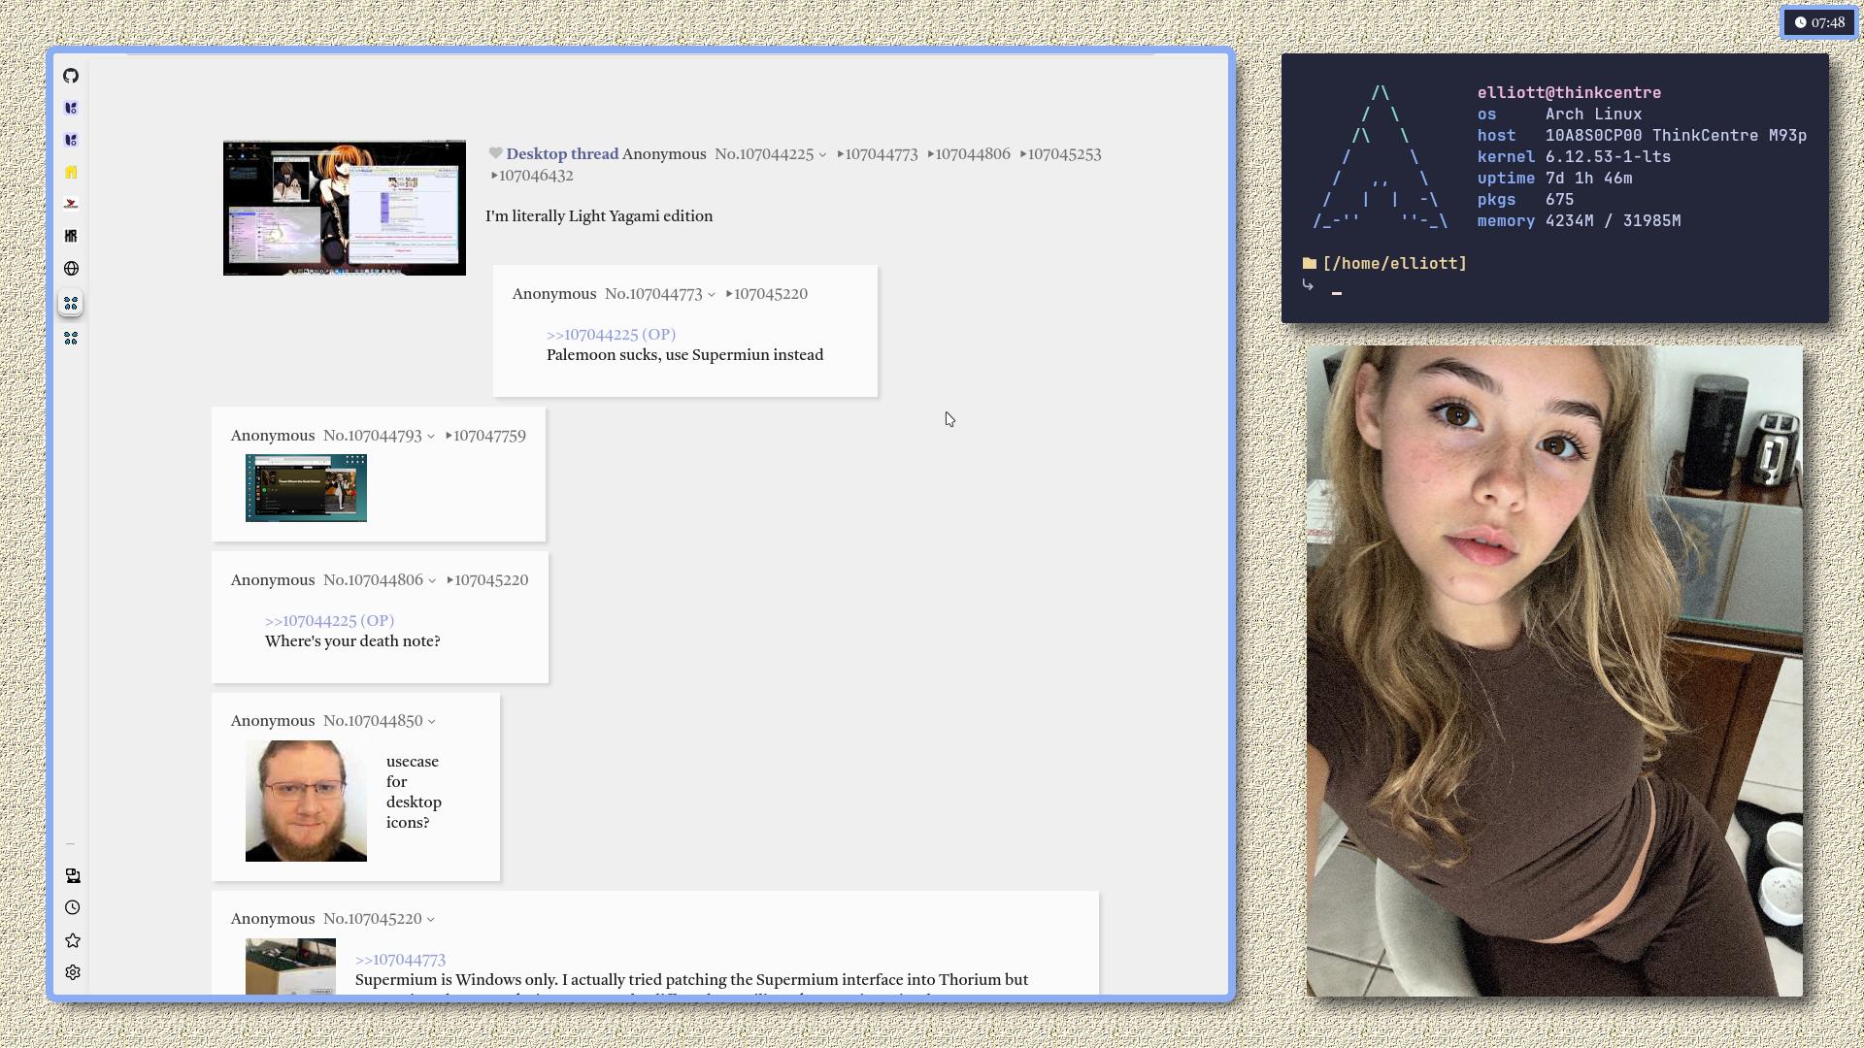Open post menu arrow for No.107044225
The image size is (1864, 1048).
[822, 155]
